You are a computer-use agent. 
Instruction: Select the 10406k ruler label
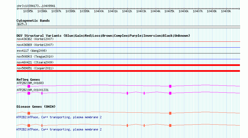[184, 11]
